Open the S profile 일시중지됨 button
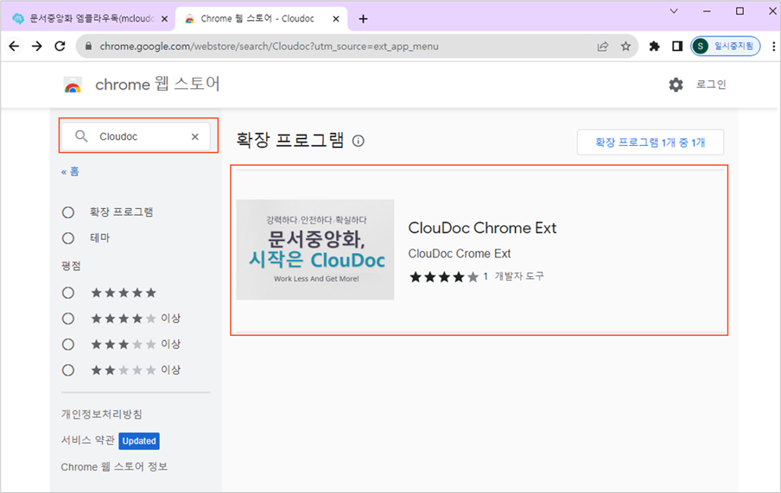The height and width of the screenshot is (493, 781). (x=725, y=47)
